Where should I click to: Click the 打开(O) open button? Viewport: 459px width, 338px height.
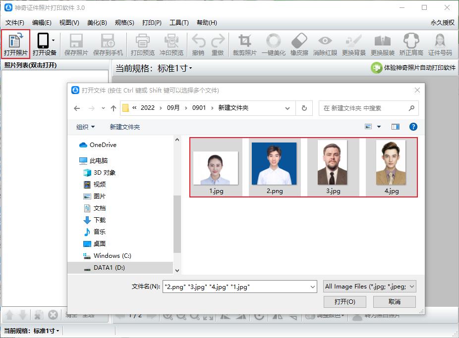tap(345, 301)
